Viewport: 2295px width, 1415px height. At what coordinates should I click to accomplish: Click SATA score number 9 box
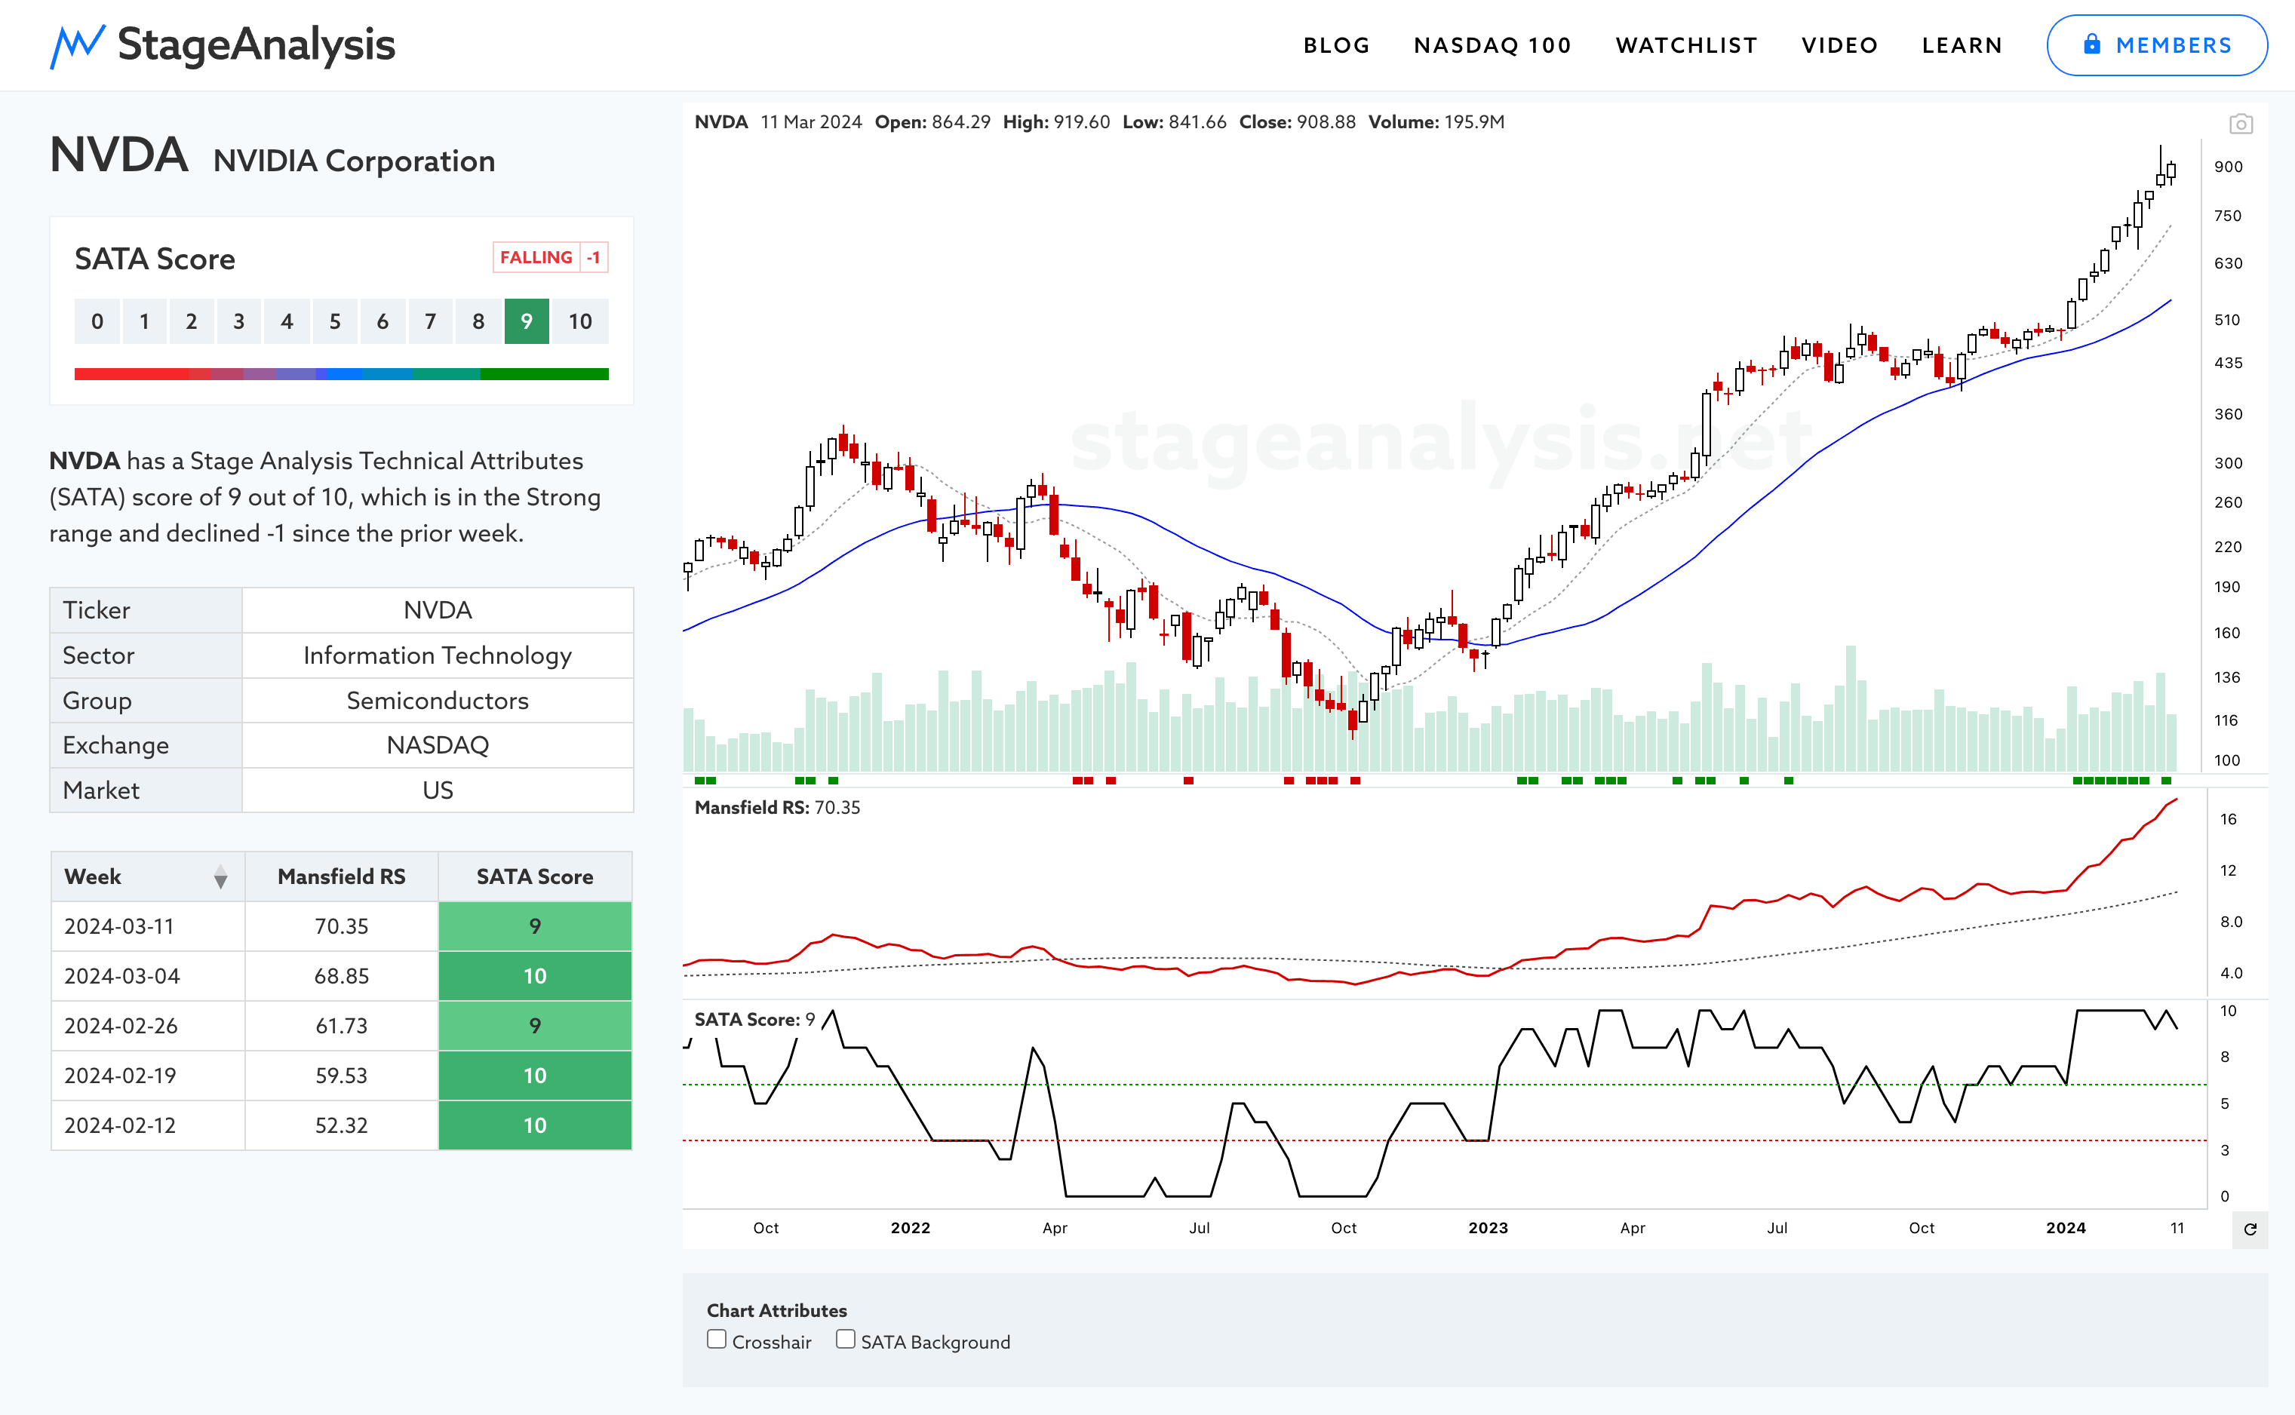pos(526,322)
